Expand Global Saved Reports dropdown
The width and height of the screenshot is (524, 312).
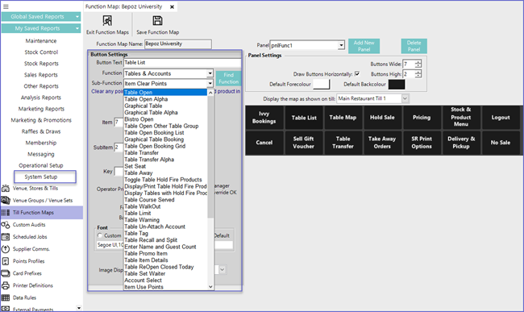77,17
